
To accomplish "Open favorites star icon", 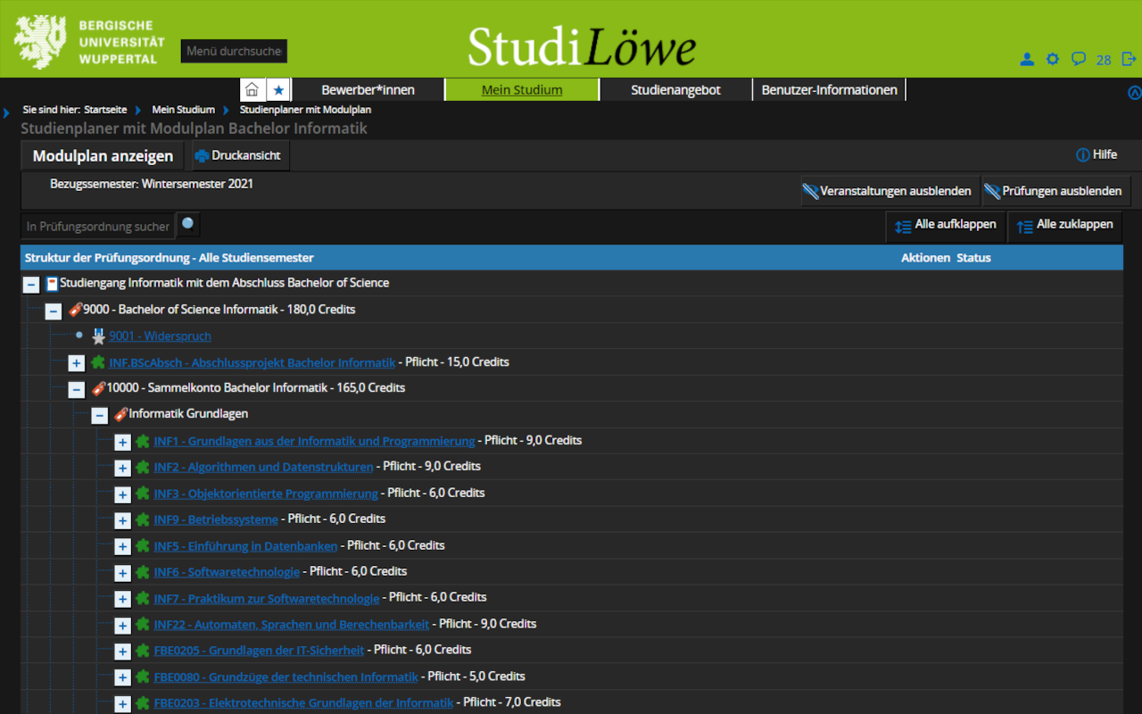I will pyautogui.click(x=278, y=90).
